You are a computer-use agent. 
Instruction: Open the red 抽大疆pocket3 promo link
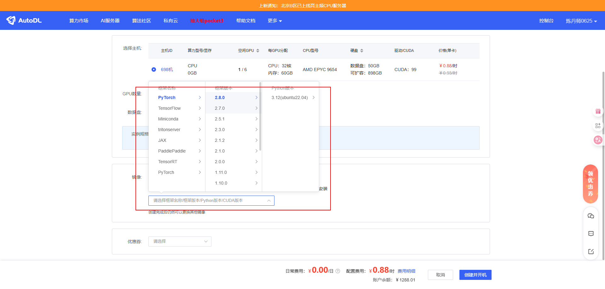point(207,20)
